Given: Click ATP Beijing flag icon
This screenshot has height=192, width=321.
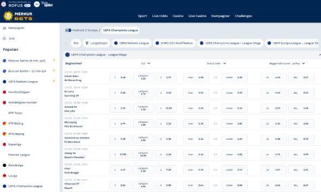Looking at the screenshot, I should (x=4, y=123).
